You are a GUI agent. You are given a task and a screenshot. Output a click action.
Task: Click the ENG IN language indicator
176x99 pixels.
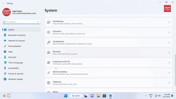pos(151,96)
